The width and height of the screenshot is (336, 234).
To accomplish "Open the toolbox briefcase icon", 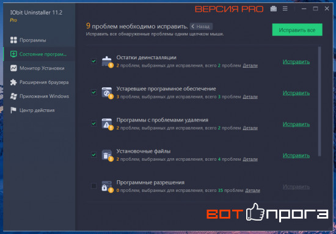I will 274,9.
